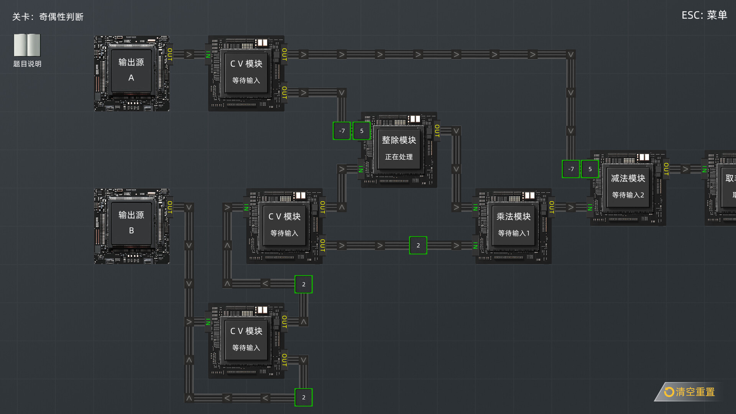The image size is (736, 414).
Task: Click the 2 token on the conveyor toward 乘法模块
Action: [418, 245]
